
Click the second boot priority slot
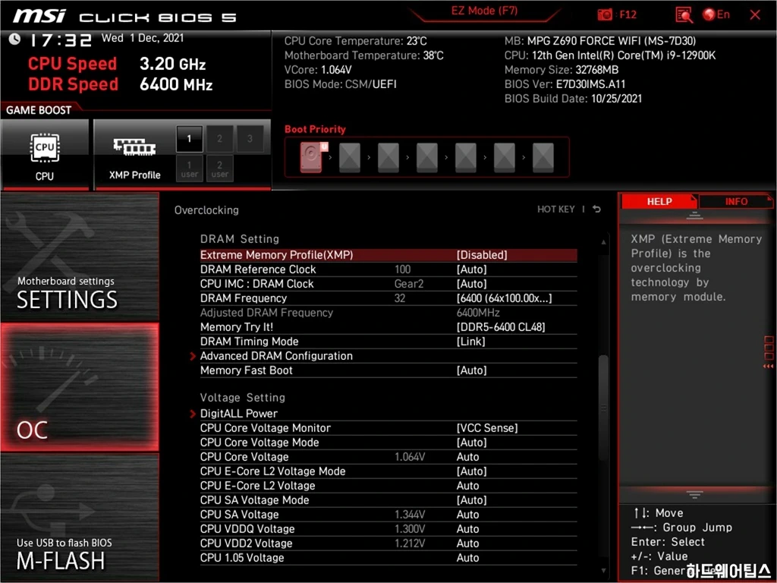(349, 157)
